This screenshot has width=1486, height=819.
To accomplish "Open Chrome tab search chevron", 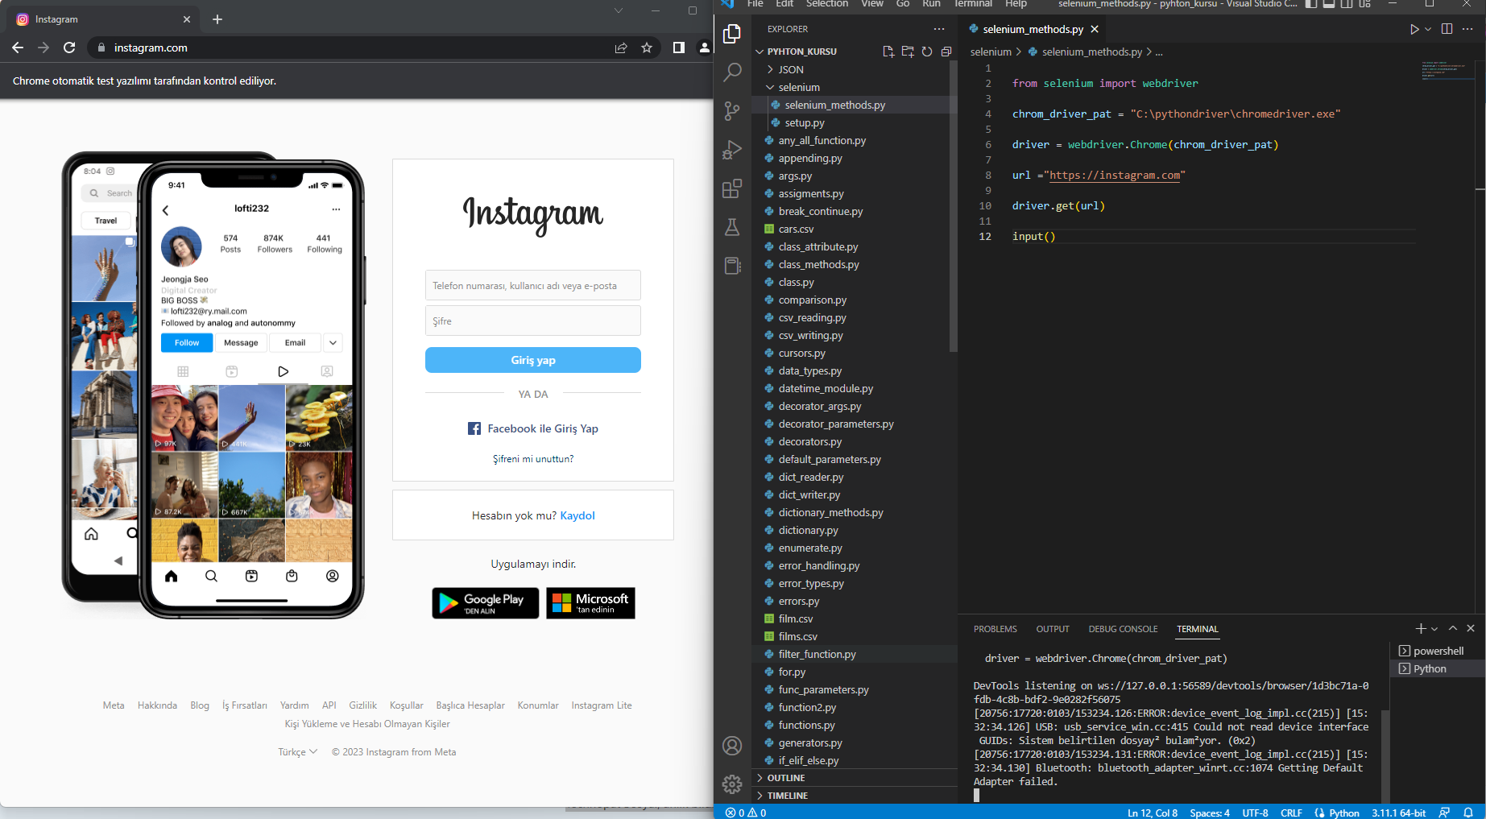I will [619, 10].
